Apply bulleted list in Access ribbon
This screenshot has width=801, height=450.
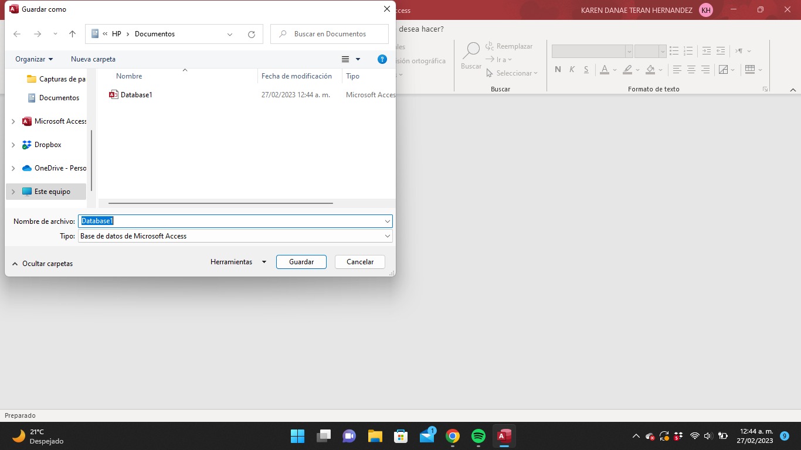[674, 51]
